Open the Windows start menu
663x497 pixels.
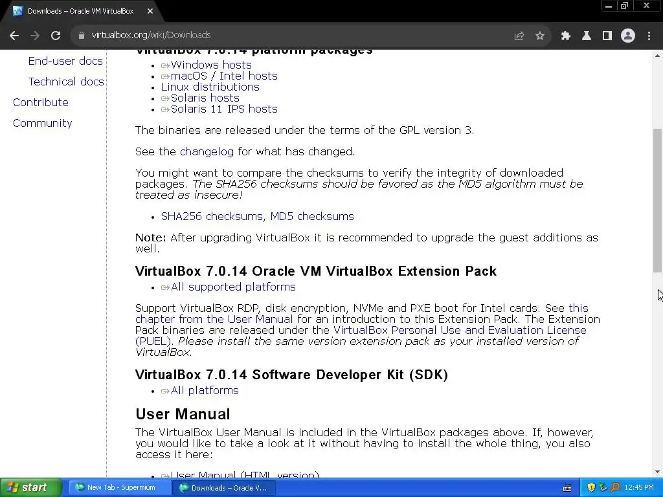tap(30, 487)
